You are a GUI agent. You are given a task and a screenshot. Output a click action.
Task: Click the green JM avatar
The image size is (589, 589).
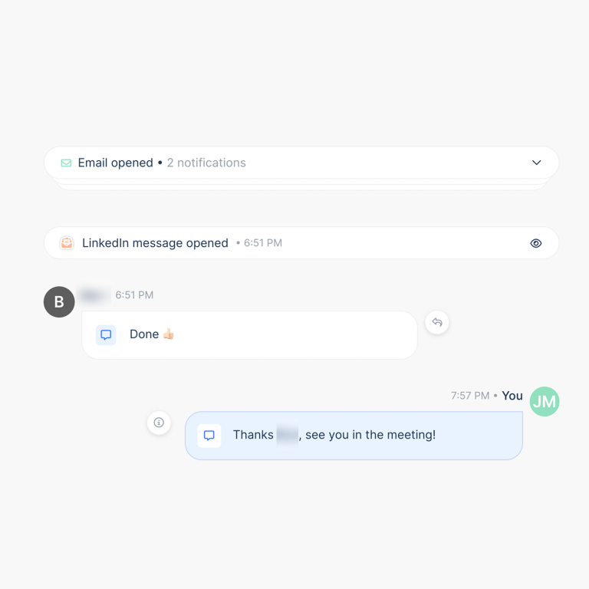(545, 402)
